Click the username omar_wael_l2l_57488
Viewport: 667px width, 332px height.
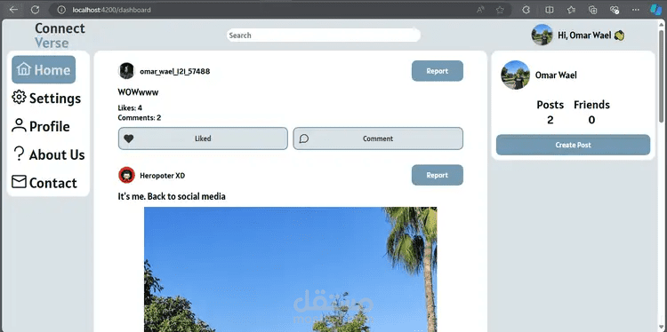(175, 71)
